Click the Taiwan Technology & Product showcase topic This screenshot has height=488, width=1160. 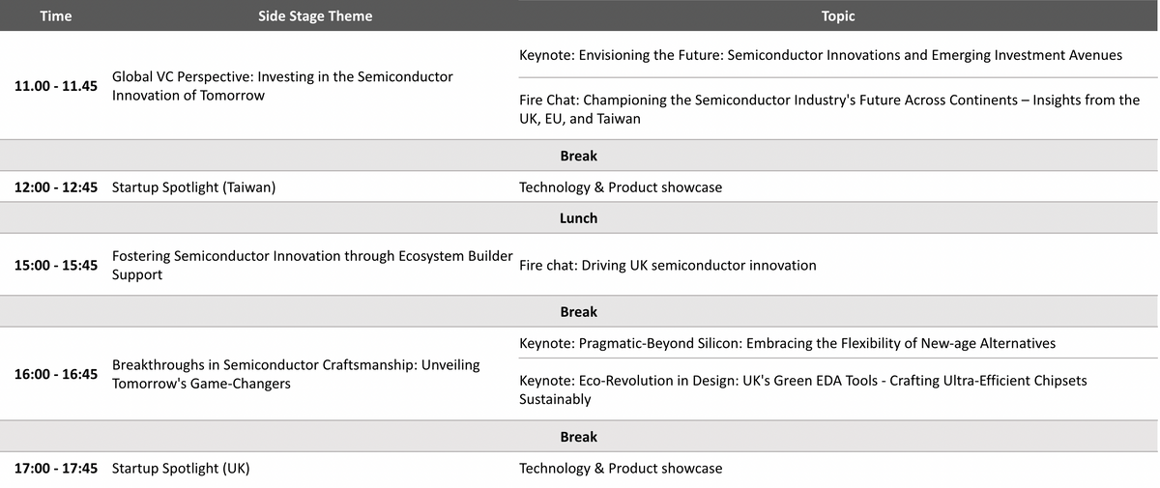pos(620,187)
